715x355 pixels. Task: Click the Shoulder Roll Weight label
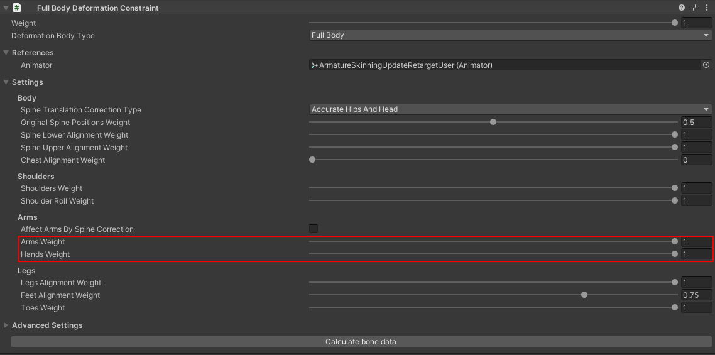pos(57,201)
